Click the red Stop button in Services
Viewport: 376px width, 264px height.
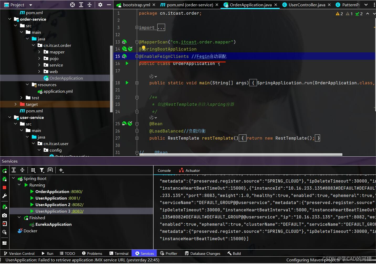point(4,188)
